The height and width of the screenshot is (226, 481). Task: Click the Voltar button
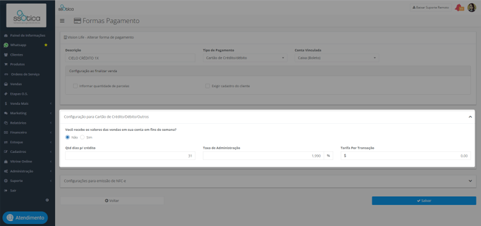[x=112, y=200]
